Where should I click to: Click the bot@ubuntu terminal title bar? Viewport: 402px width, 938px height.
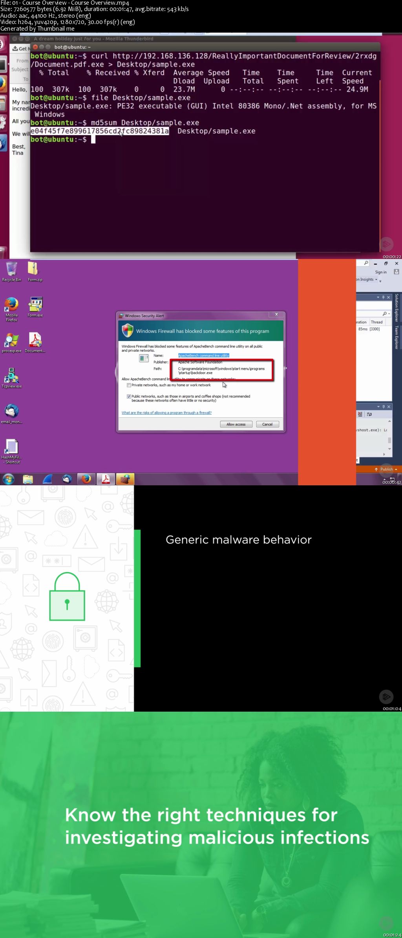[x=205, y=47]
